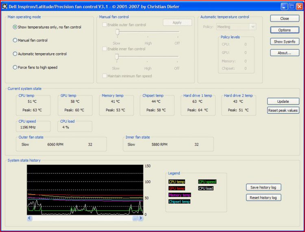Click Hard drive 1 Peak: 64 °C value

coord(197,110)
